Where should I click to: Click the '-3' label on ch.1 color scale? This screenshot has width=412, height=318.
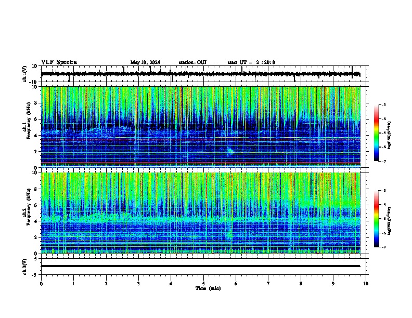tap(383, 104)
